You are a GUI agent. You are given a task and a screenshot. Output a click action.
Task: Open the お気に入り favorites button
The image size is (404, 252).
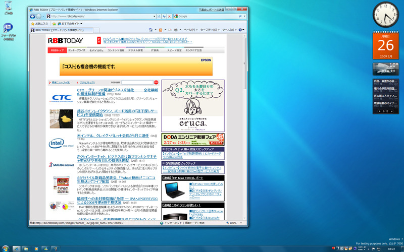[x=39, y=24]
